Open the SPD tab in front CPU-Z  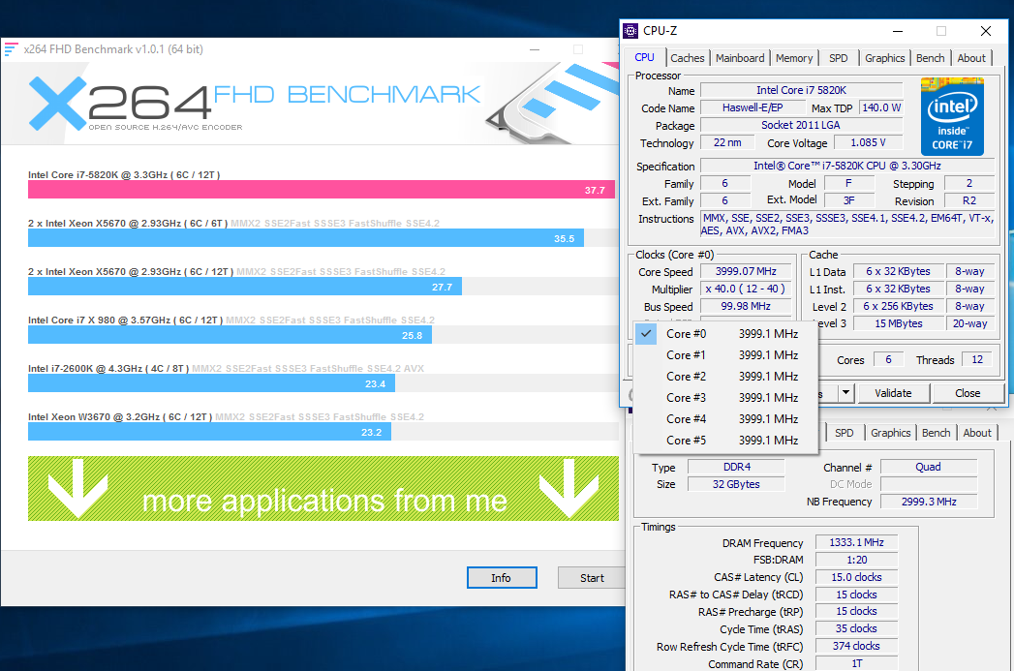pos(839,58)
